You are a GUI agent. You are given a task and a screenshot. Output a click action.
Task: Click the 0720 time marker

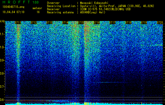pos(160,23)
